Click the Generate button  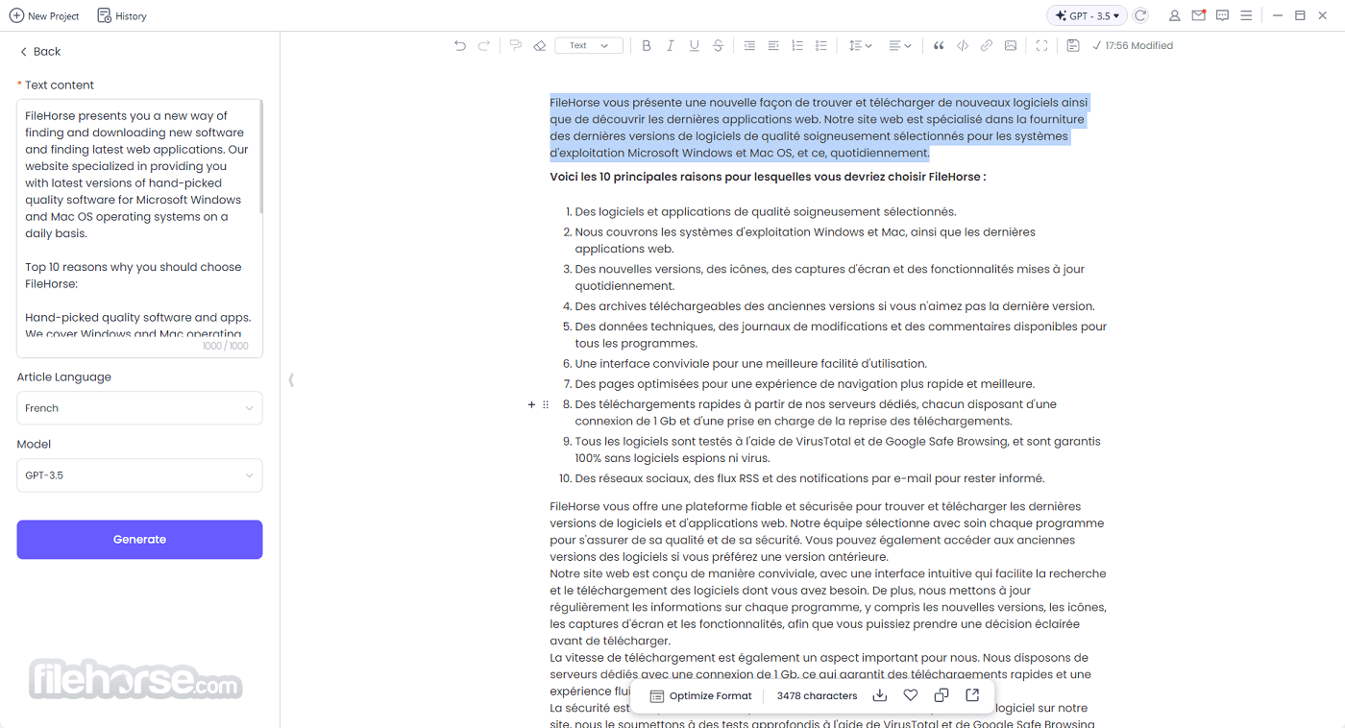[139, 540]
